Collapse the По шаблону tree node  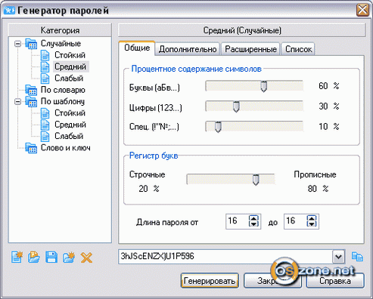(x=17, y=102)
